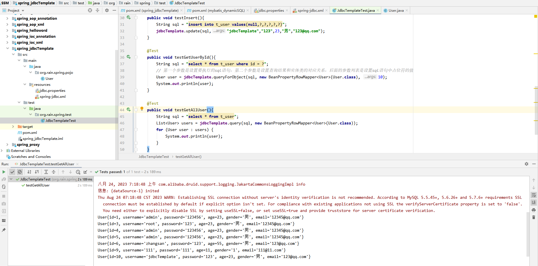Sort test results alphabetically
Viewport: 538px width, 266px height.
[x=29, y=172]
